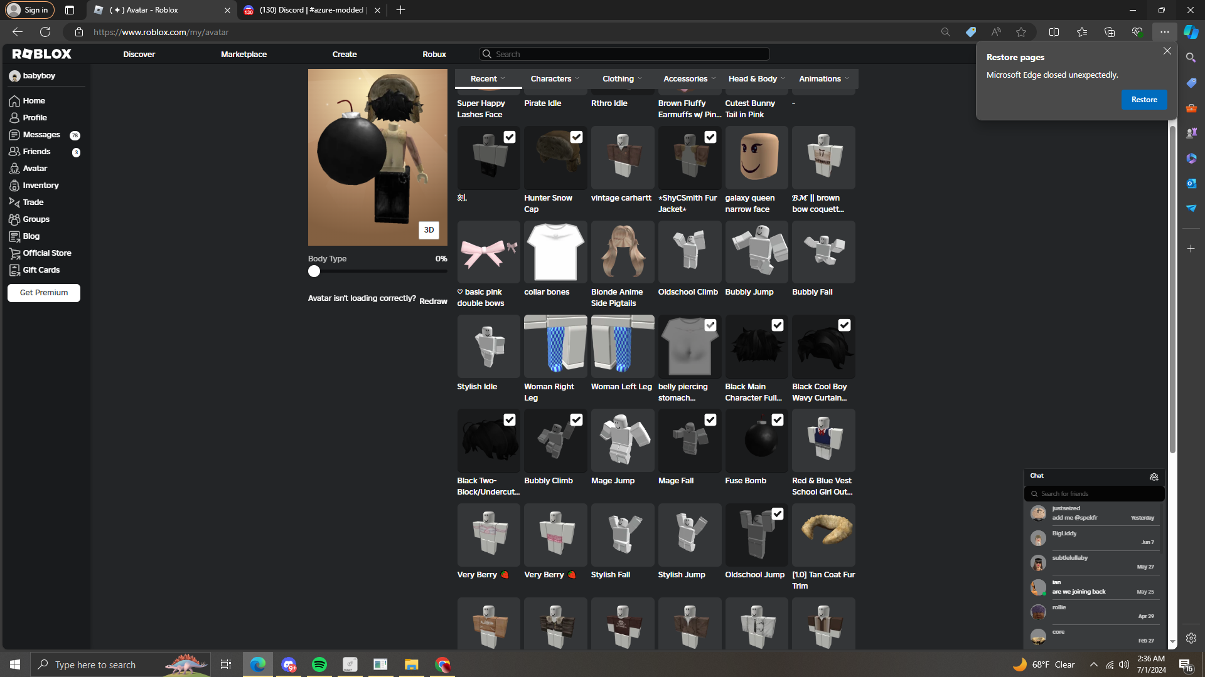Switch avatar preview to 3D
This screenshot has width=1205, height=677.
click(x=429, y=230)
